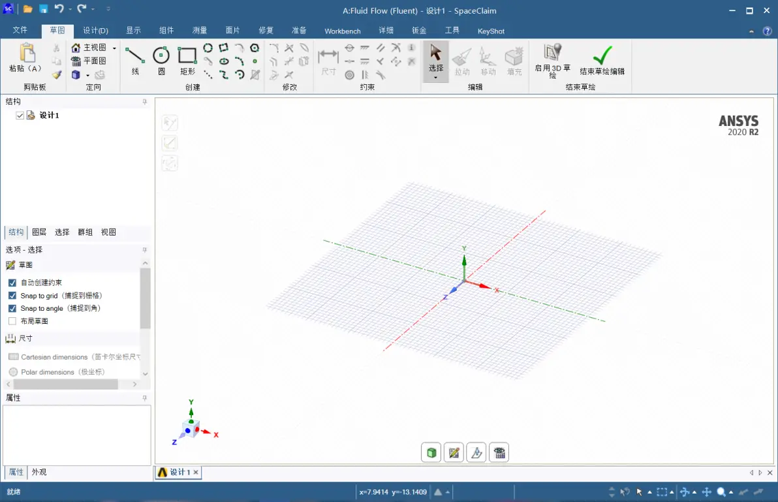The image size is (778, 502).
Task: Toggle visibility checkbox for 设计1
Action: [x=20, y=116]
